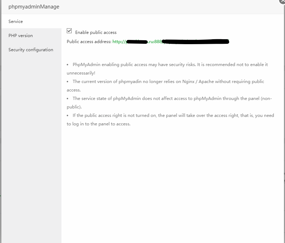Click the word "unnecessarily!" in the warning
Screen dimensions: 285x243
[x=81, y=73]
